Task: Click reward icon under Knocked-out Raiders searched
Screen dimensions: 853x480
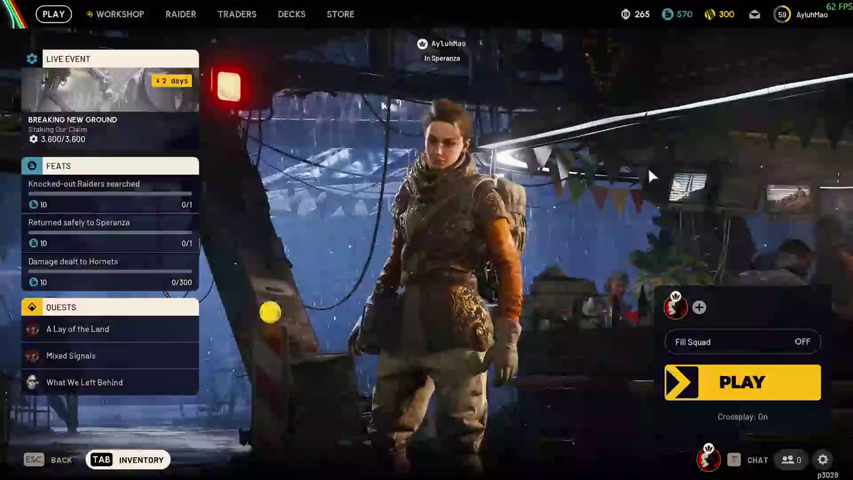Action: pyautogui.click(x=33, y=205)
